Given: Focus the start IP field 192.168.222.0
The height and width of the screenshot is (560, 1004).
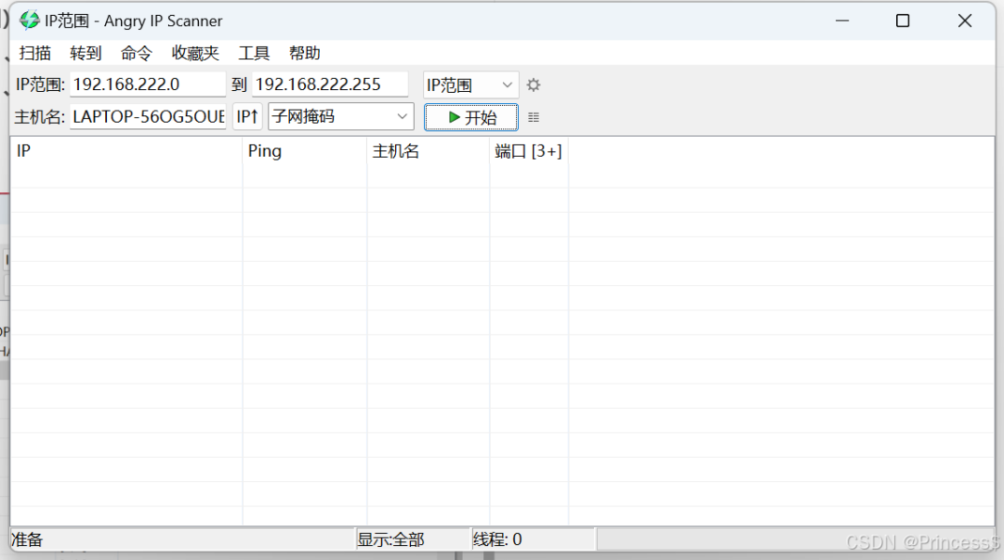Looking at the screenshot, I should pyautogui.click(x=147, y=85).
